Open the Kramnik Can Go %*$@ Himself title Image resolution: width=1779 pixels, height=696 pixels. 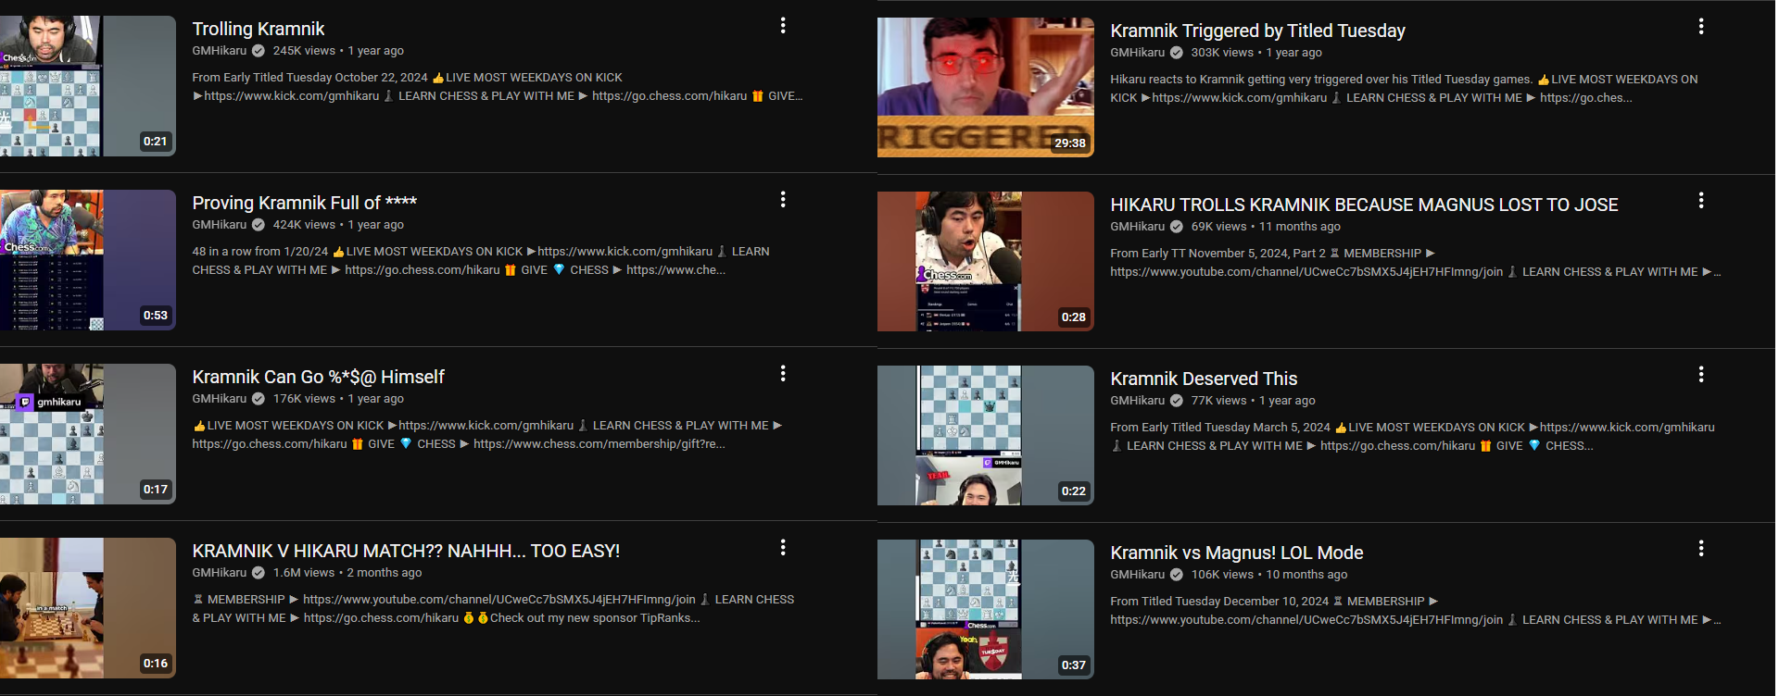319,377
